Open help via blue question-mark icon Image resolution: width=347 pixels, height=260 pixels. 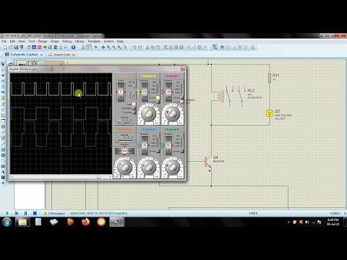point(74,47)
